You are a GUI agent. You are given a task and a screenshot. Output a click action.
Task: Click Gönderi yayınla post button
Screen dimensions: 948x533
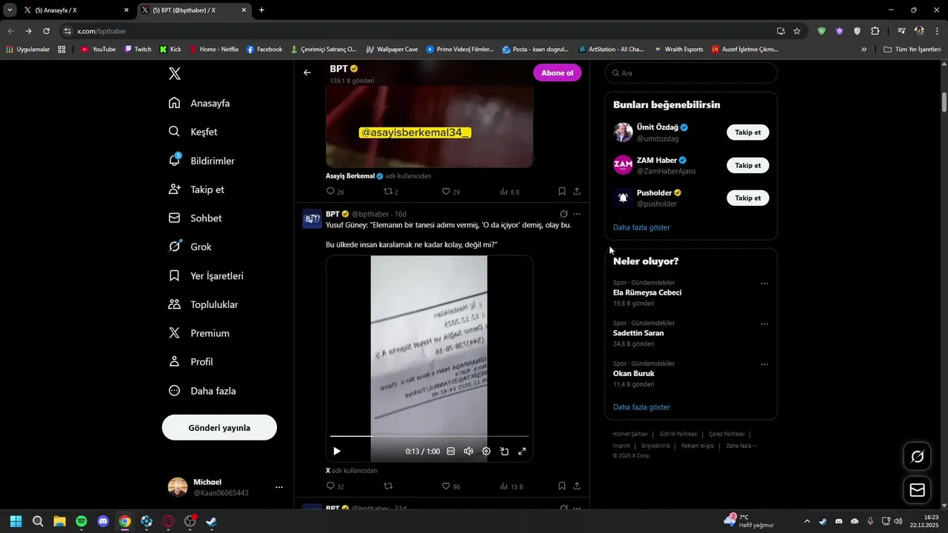(219, 428)
